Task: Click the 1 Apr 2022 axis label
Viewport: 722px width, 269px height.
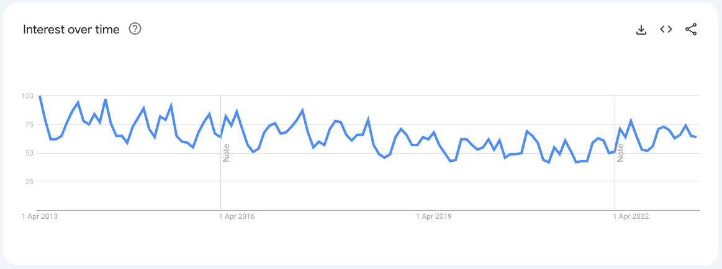Action: [631, 216]
